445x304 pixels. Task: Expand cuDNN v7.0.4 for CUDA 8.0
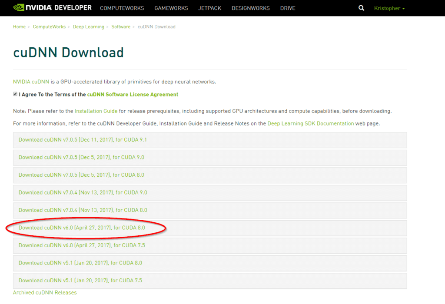pos(210,210)
